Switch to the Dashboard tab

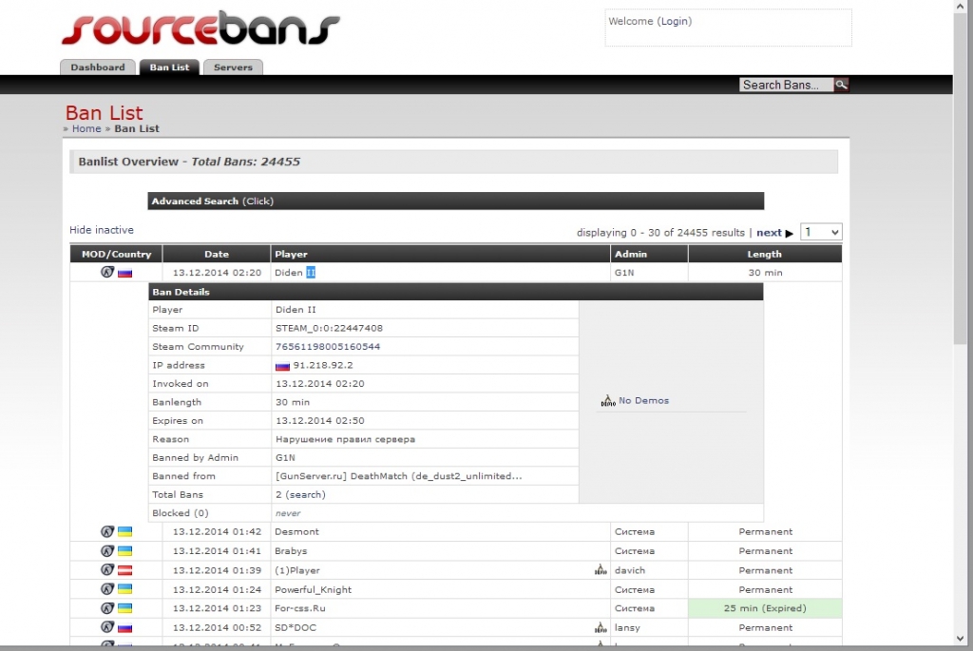(x=98, y=67)
